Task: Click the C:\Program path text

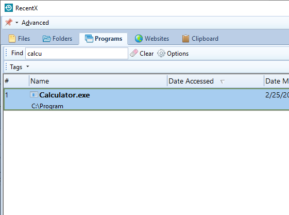Action: pos(47,106)
